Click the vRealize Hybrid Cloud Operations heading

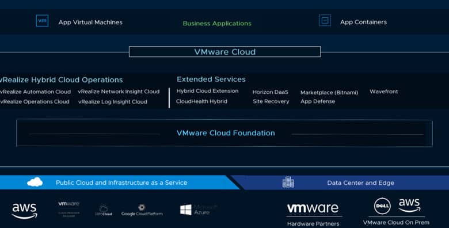[61, 80]
